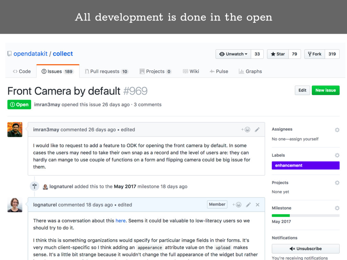Open the opendatakit organization link

coord(30,54)
